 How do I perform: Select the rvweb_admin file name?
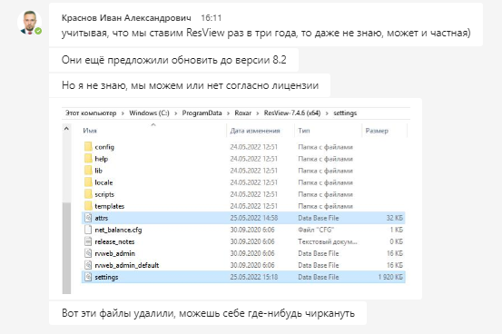click(x=115, y=253)
